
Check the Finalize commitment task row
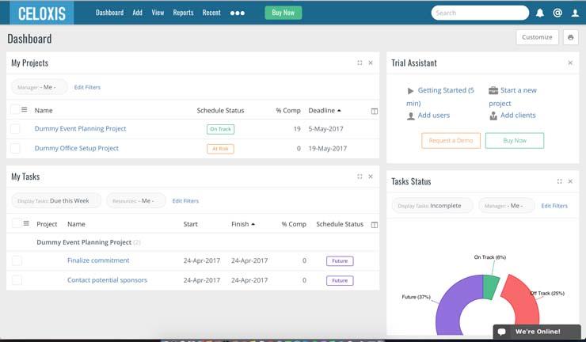click(x=17, y=260)
